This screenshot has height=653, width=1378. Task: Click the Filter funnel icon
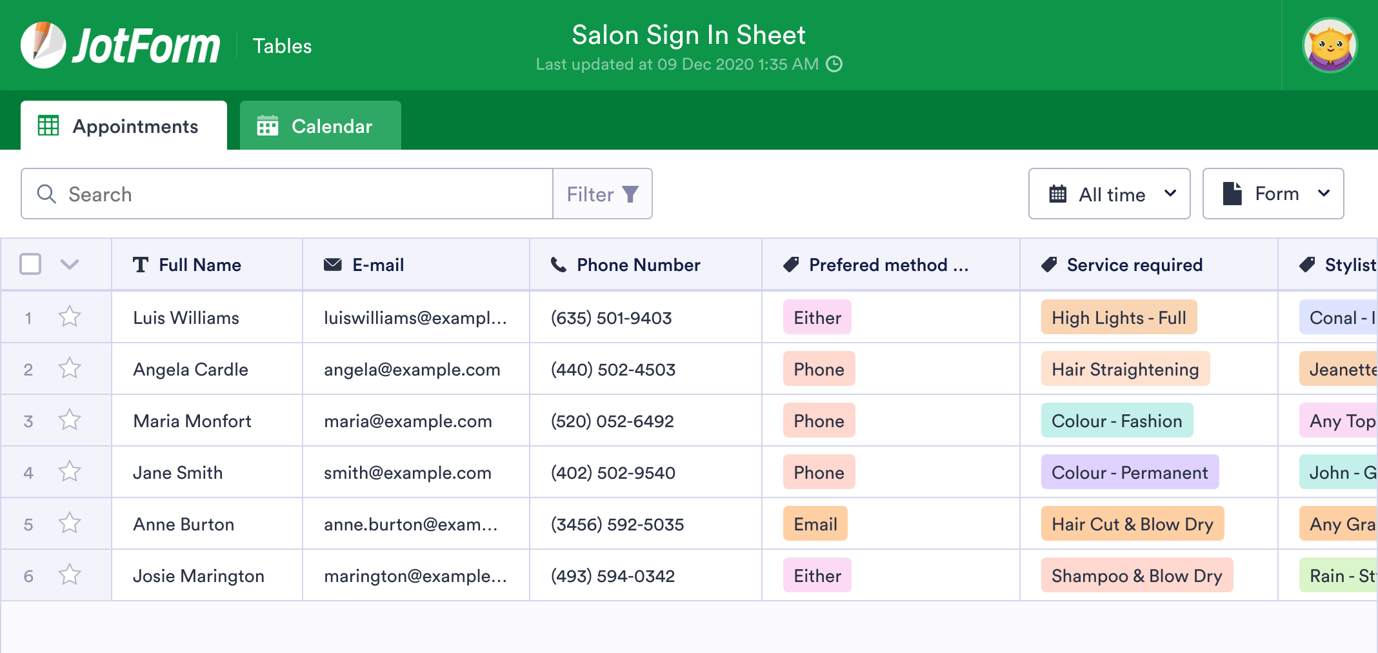pyautogui.click(x=630, y=194)
